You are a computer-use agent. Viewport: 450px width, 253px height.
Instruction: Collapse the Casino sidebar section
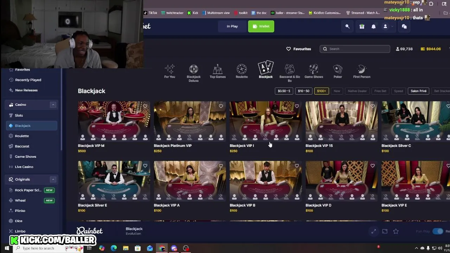[53, 105]
